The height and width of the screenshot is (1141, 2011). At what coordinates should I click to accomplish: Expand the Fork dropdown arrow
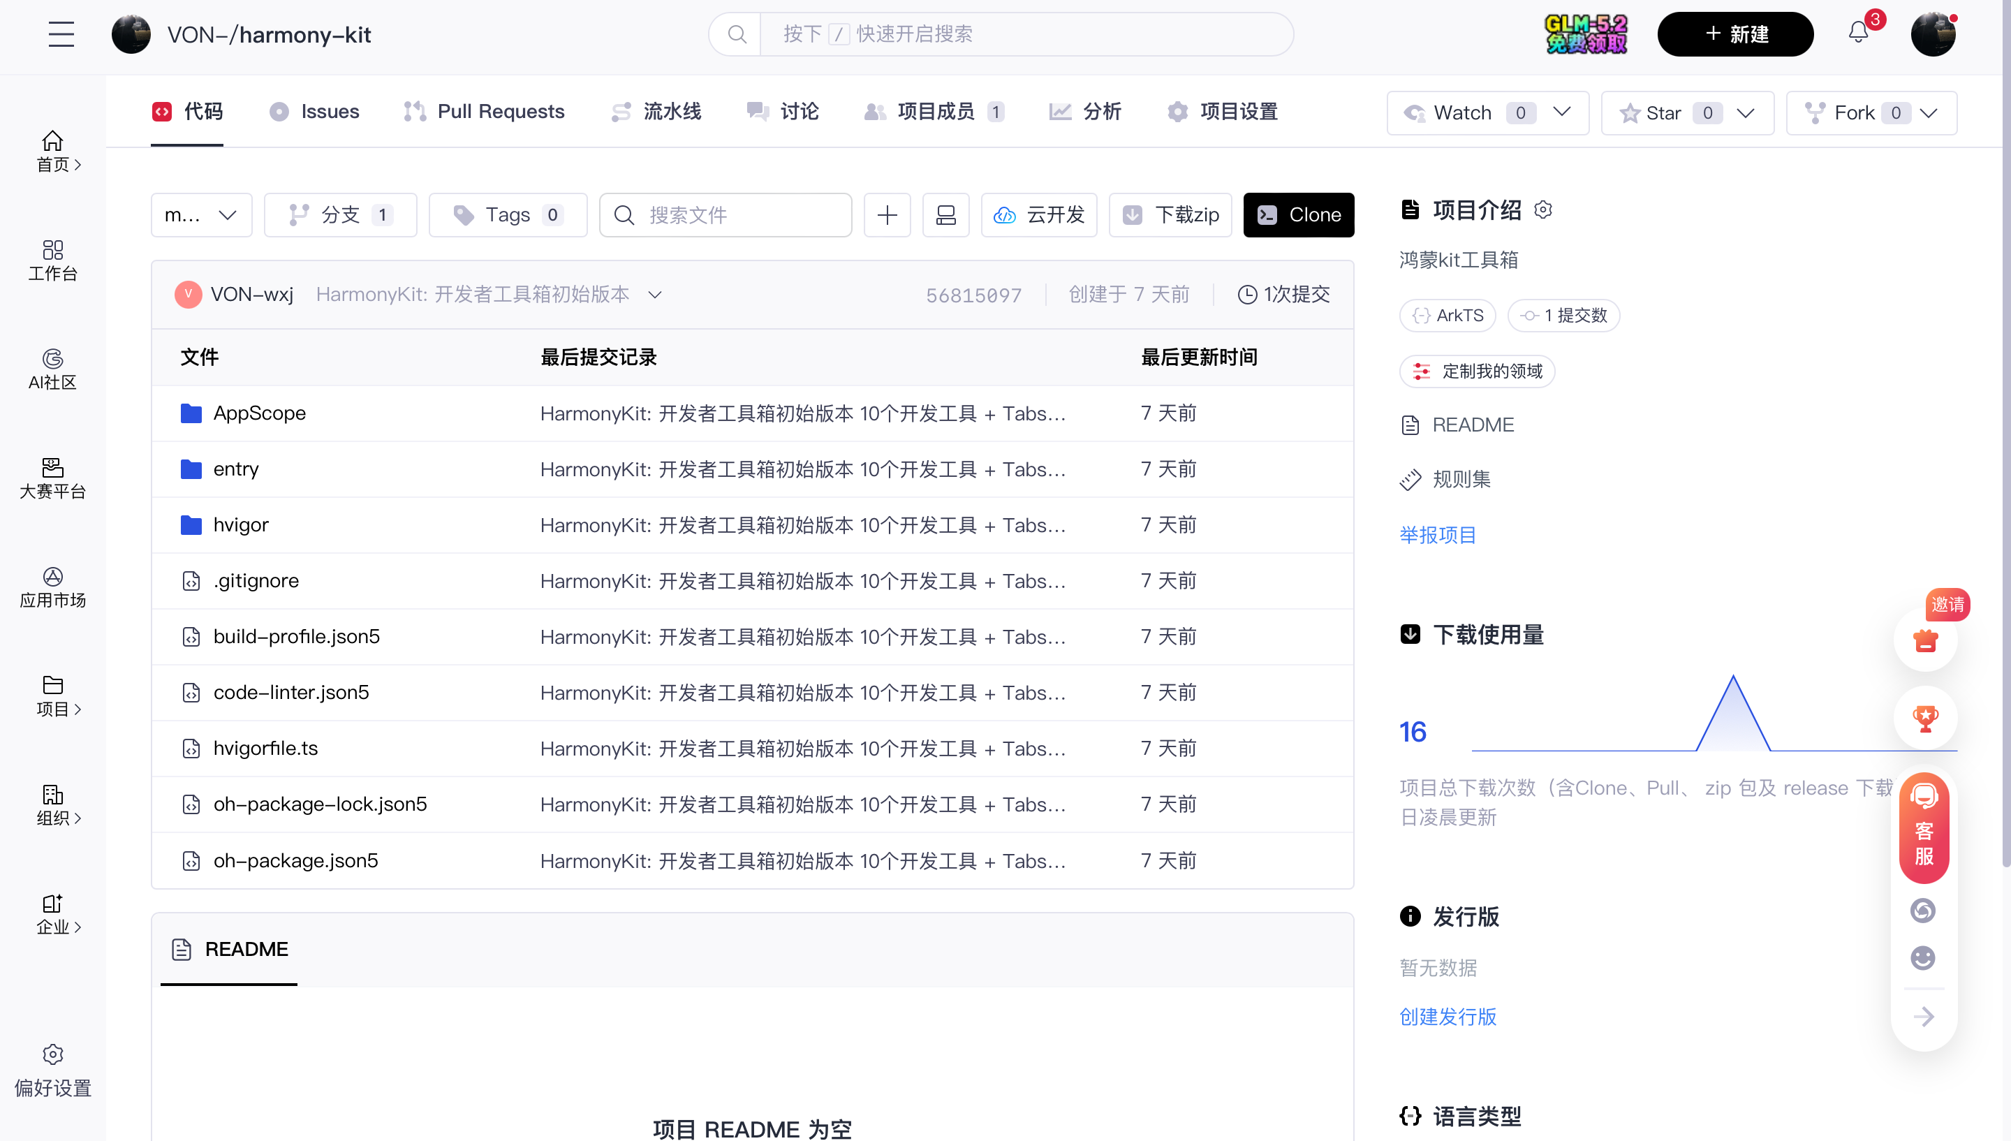point(1929,113)
